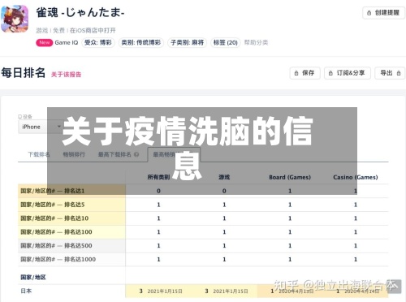406x302 pixels.
Task: Click the 每日排名 page heading
Action: click(x=24, y=73)
